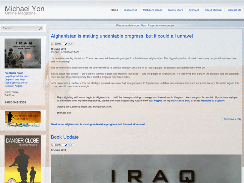Click the Michael Yon site title

[x=25, y=9]
